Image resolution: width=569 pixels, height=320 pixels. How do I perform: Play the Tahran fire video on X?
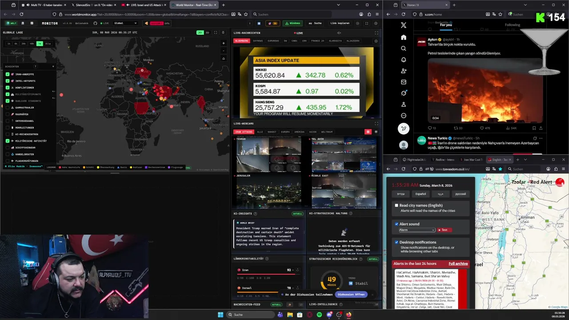[x=485, y=91]
